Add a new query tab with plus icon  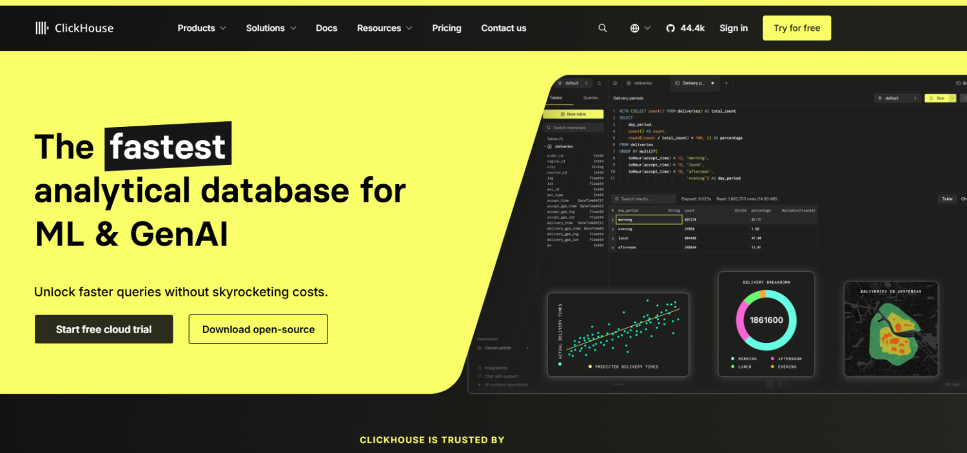pyautogui.click(x=726, y=83)
